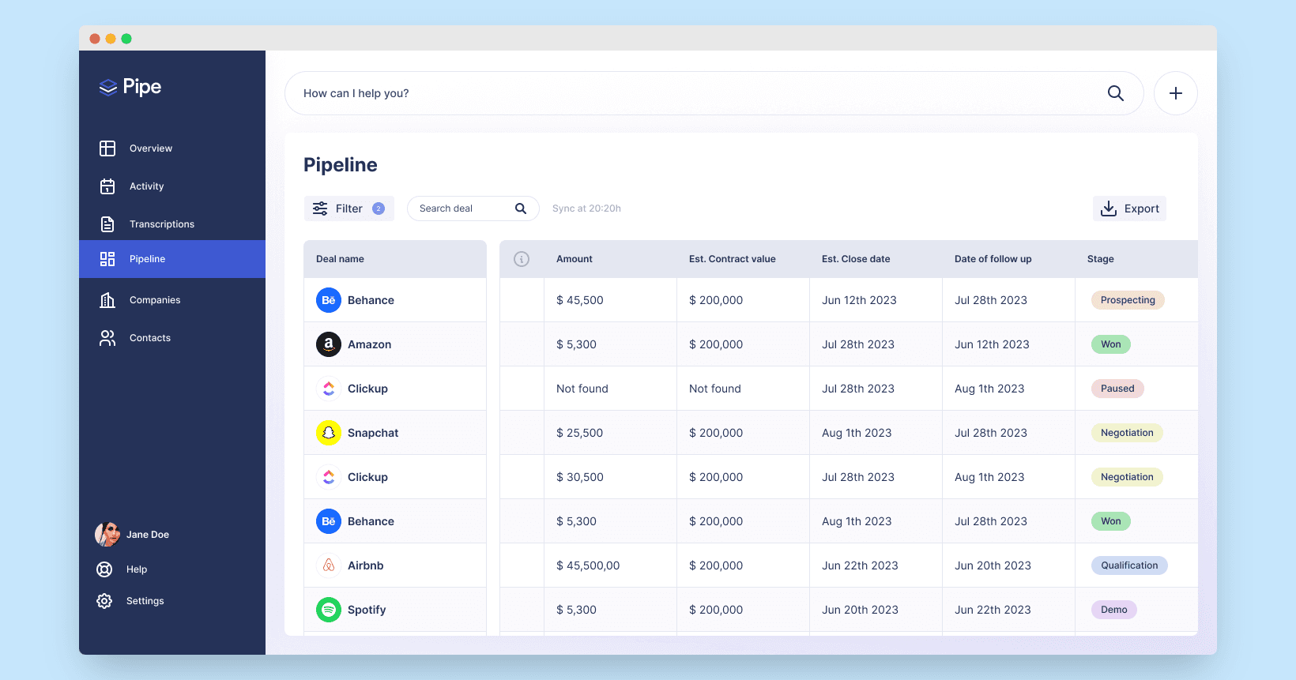Click magnifier icon in assistant search bar
The image size is (1296, 680).
pos(1116,93)
